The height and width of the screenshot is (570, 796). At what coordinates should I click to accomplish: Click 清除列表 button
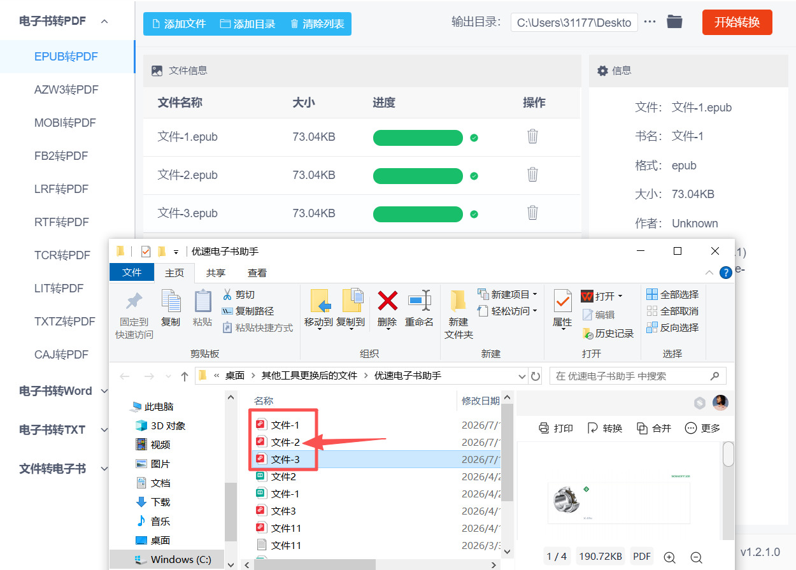(x=316, y=24)
